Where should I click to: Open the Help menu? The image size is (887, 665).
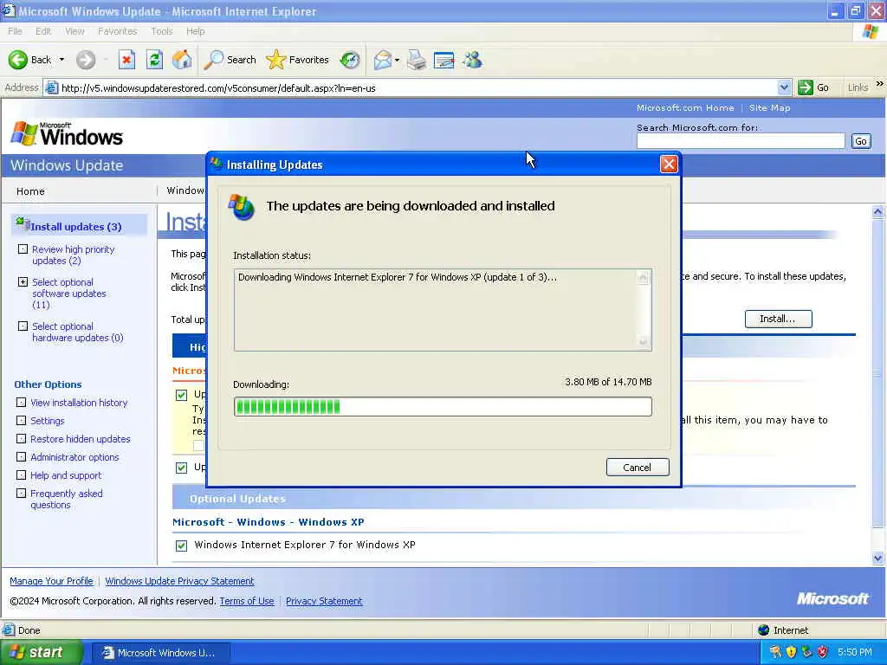point(195,31)
